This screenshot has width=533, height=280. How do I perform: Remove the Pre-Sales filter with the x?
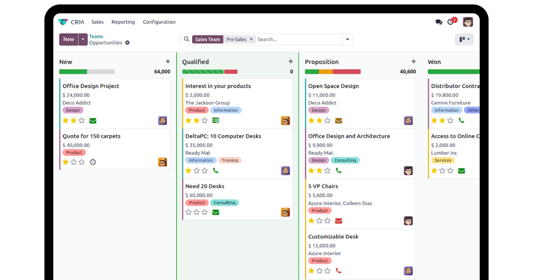click(x=251, y=39)
